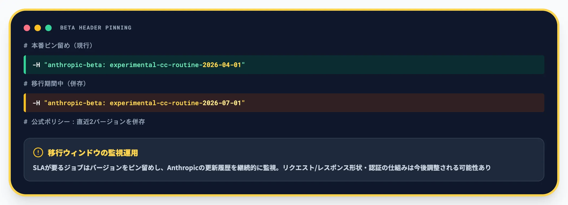Click the paragraph starting 'SLAが要るジョブは'

click(262, 168)
